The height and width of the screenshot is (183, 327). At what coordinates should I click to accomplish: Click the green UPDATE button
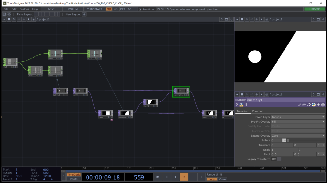coord(315,9)
